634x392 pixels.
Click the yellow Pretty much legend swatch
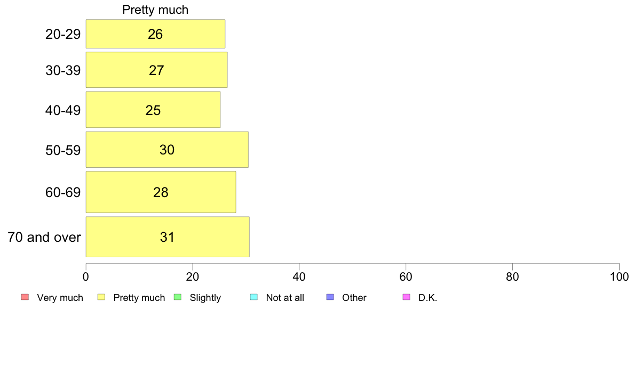[101, 297]
